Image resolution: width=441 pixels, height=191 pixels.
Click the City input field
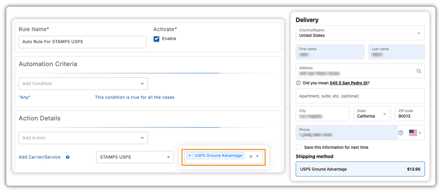323,114
